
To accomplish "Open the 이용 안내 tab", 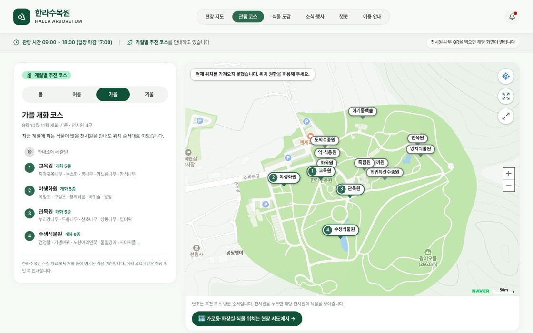I will click(372, 17).
